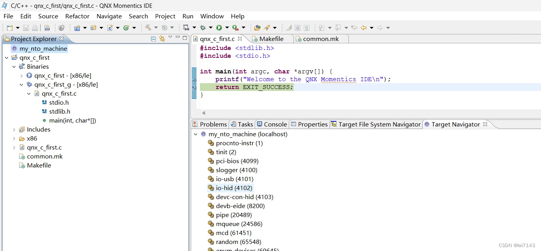Open the Window menu
This screenshot has height=251, width=541.
[212, 16]
